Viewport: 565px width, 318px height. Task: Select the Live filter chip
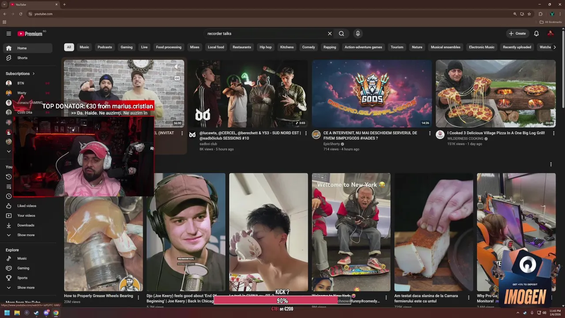(144, 47)
